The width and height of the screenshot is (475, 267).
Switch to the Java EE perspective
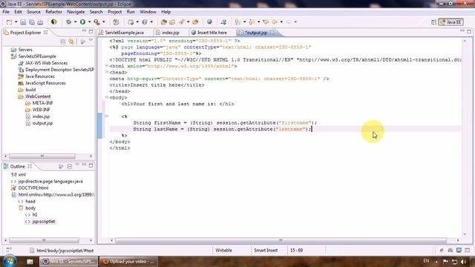point(451,22)
